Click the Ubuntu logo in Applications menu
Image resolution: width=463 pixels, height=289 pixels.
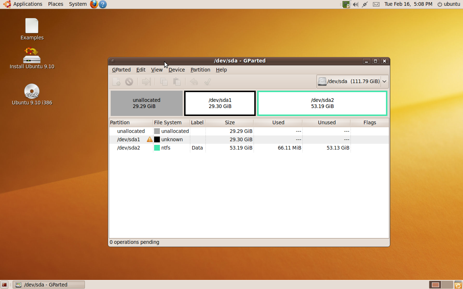7,4
